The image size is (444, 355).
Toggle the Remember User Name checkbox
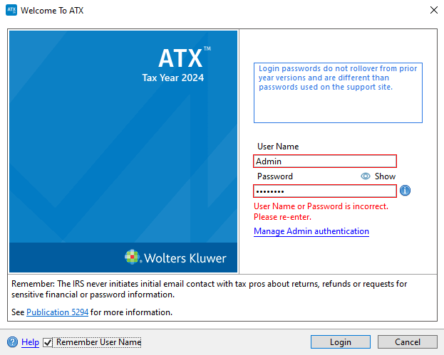(x=48, y=342)
